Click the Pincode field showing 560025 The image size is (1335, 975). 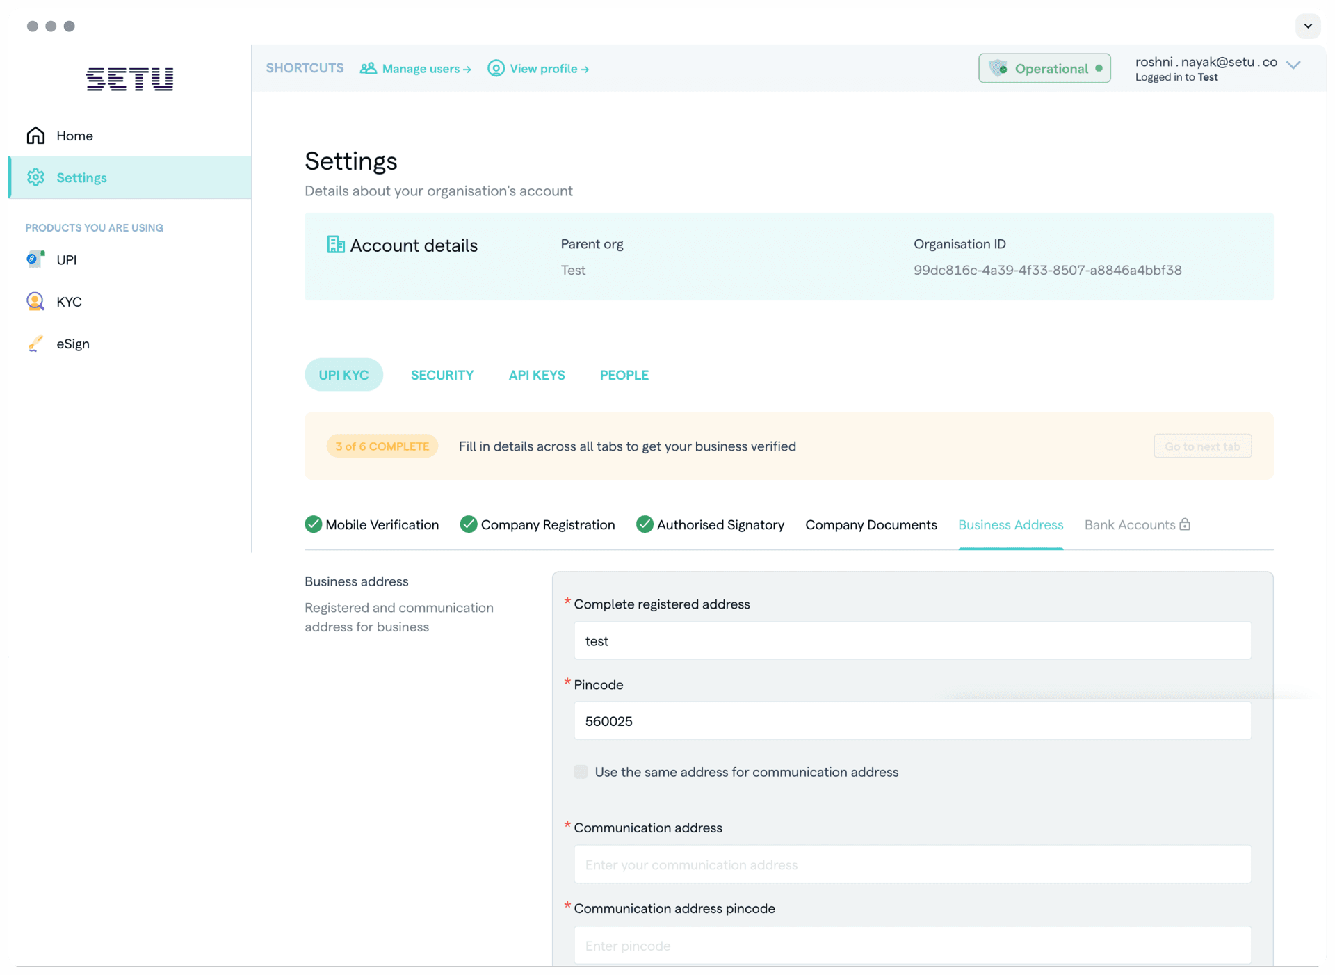click(x=912, y=721)
